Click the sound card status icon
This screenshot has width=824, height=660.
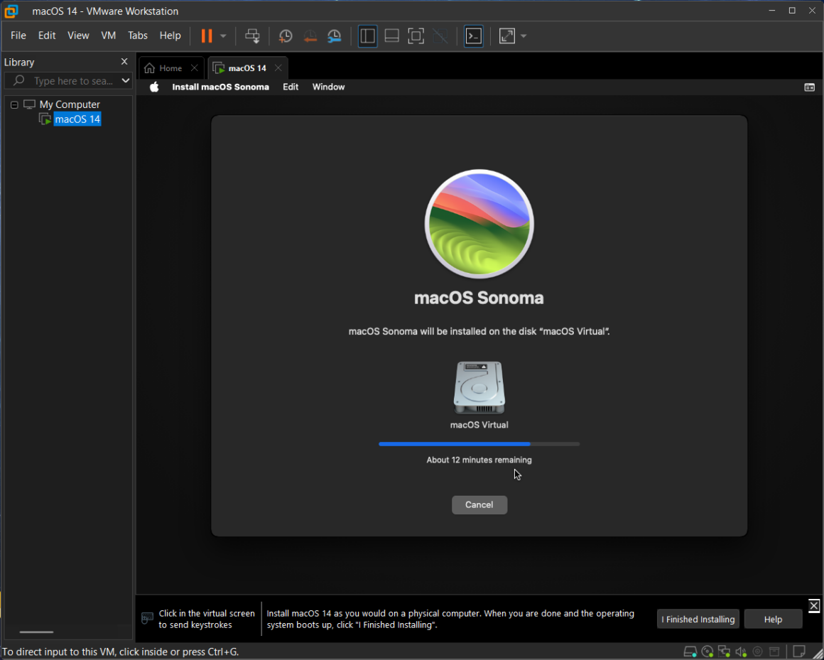pyautogui.click(x=741, y=652)
